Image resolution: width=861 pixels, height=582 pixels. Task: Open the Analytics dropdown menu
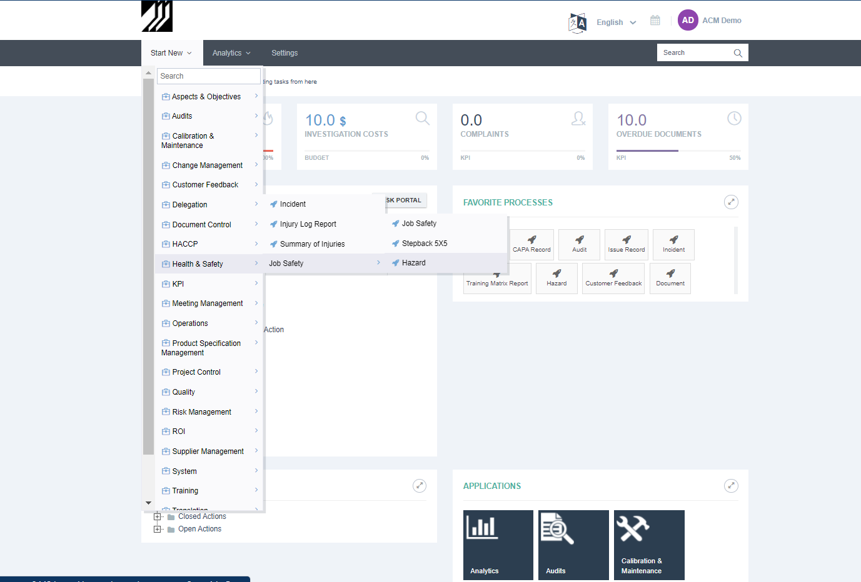(x=231, y=53)
